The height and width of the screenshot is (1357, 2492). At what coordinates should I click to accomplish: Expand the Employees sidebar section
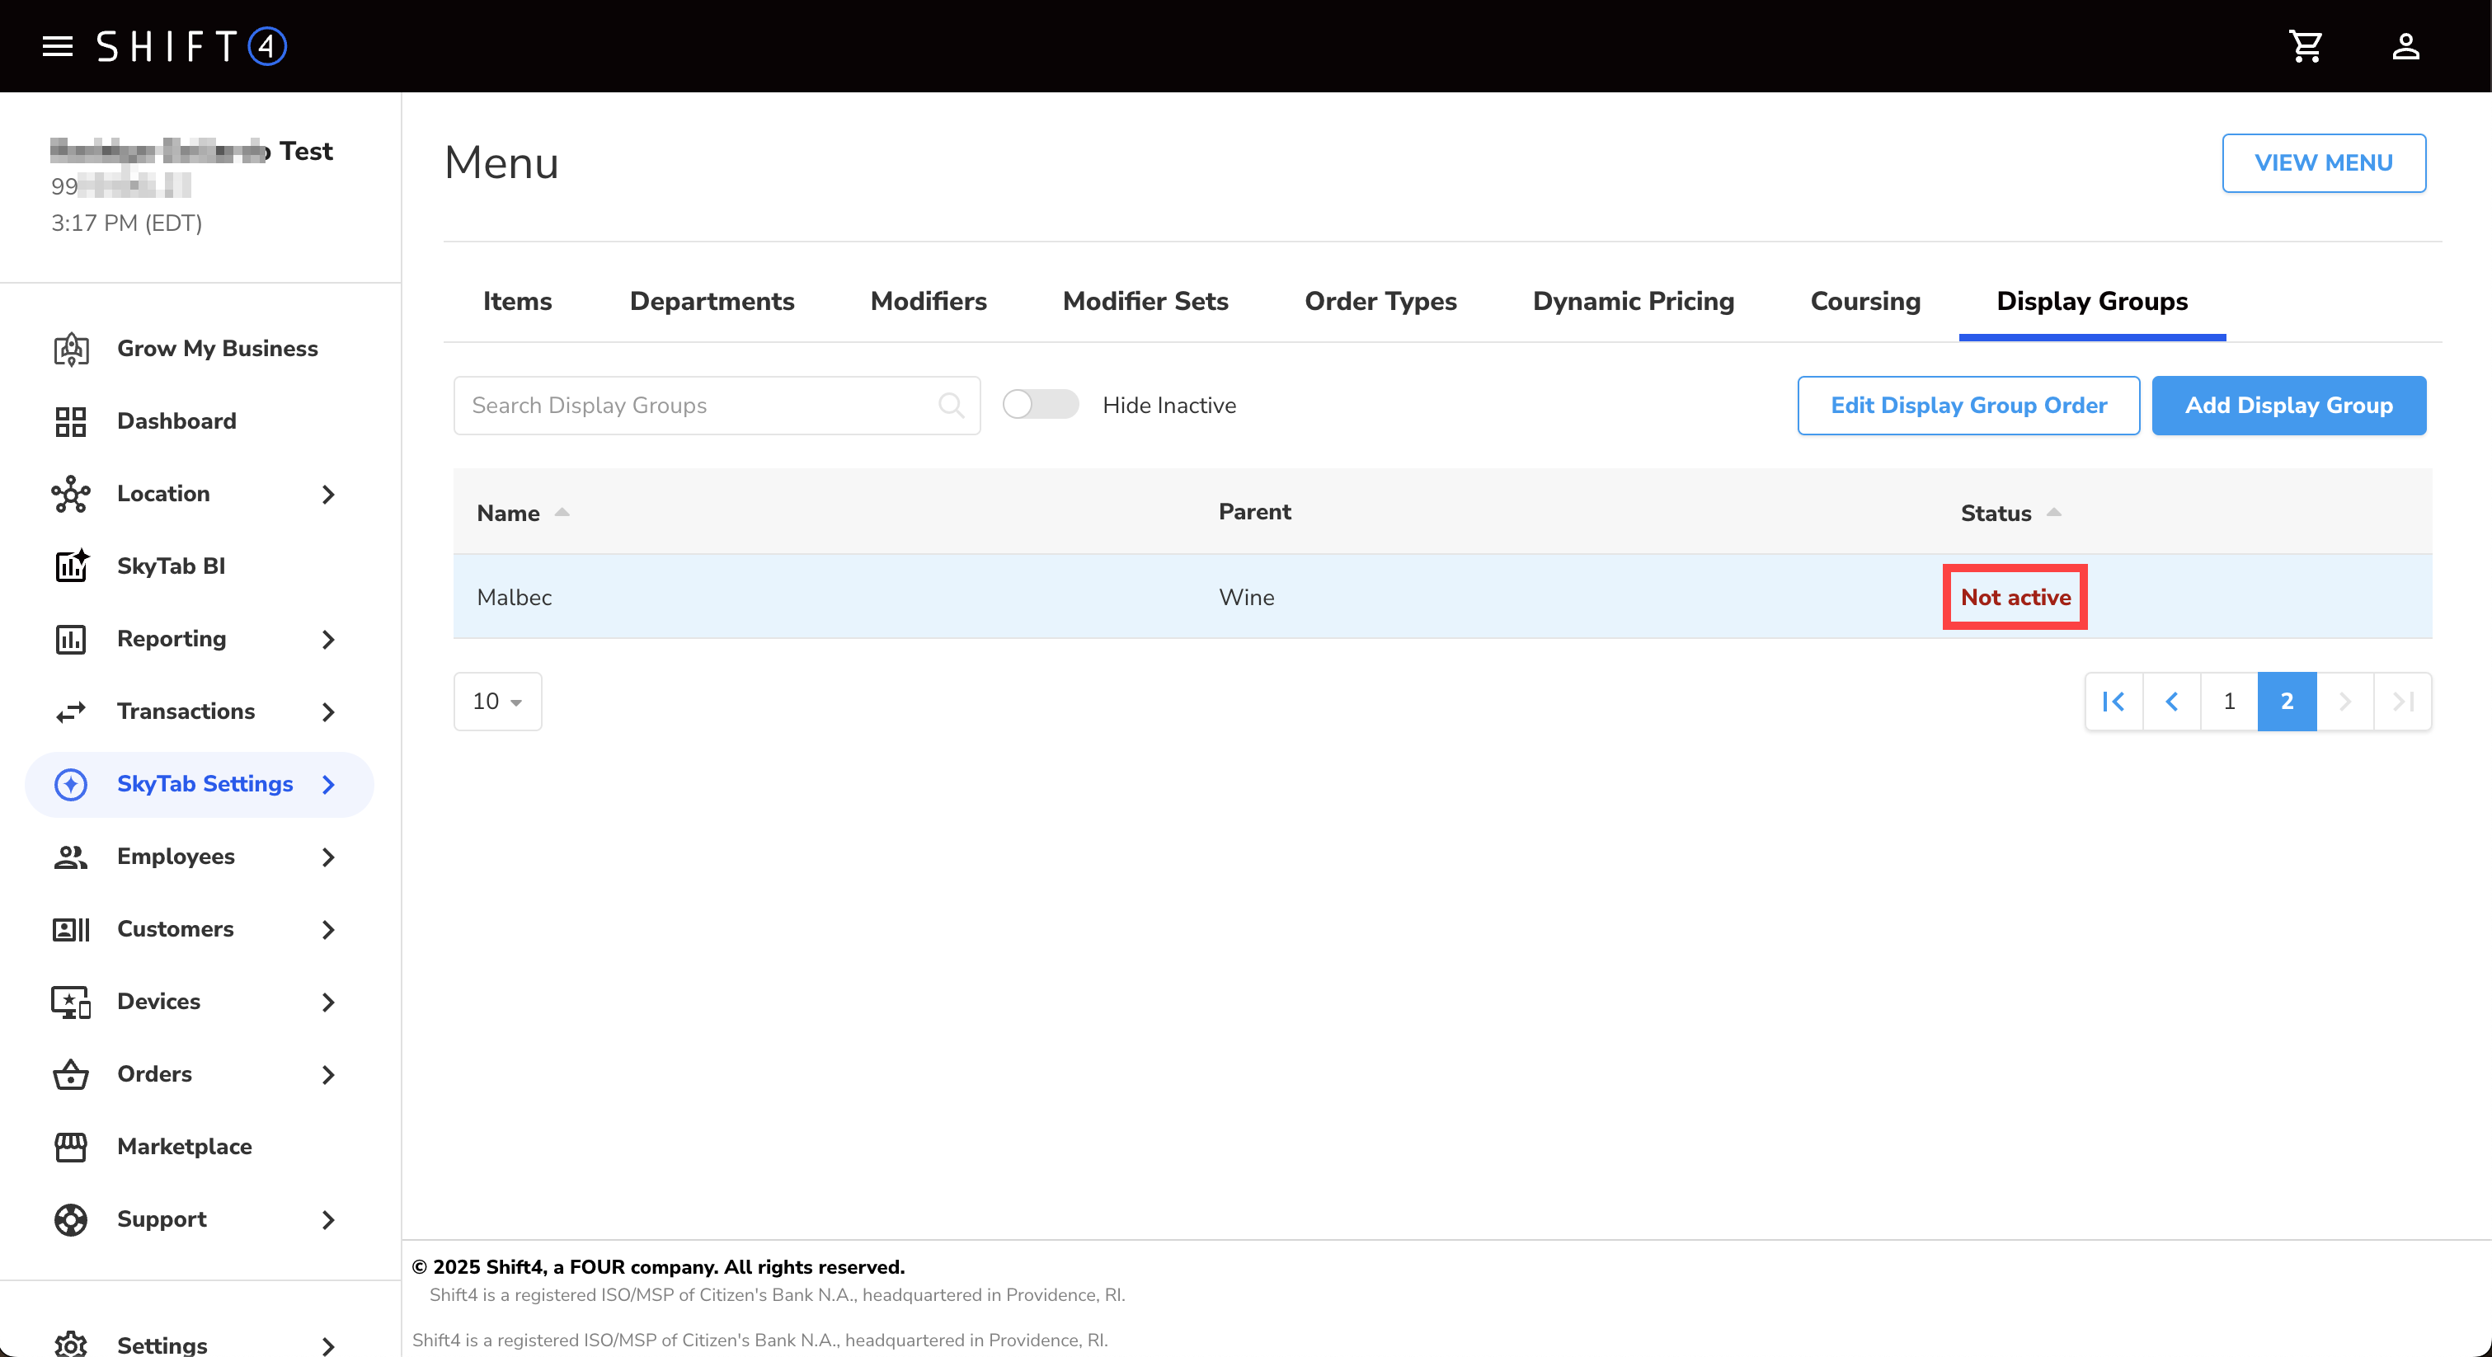(x=328, y=856)
